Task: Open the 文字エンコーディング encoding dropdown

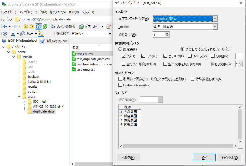Action: click(x=215, y=18)
